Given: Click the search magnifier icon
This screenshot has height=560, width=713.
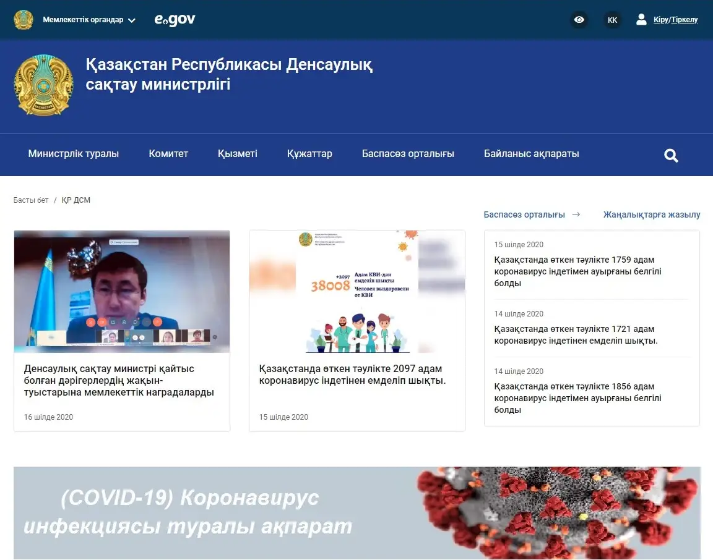Looking at the screenshot, I should click(x=671, y=155).
